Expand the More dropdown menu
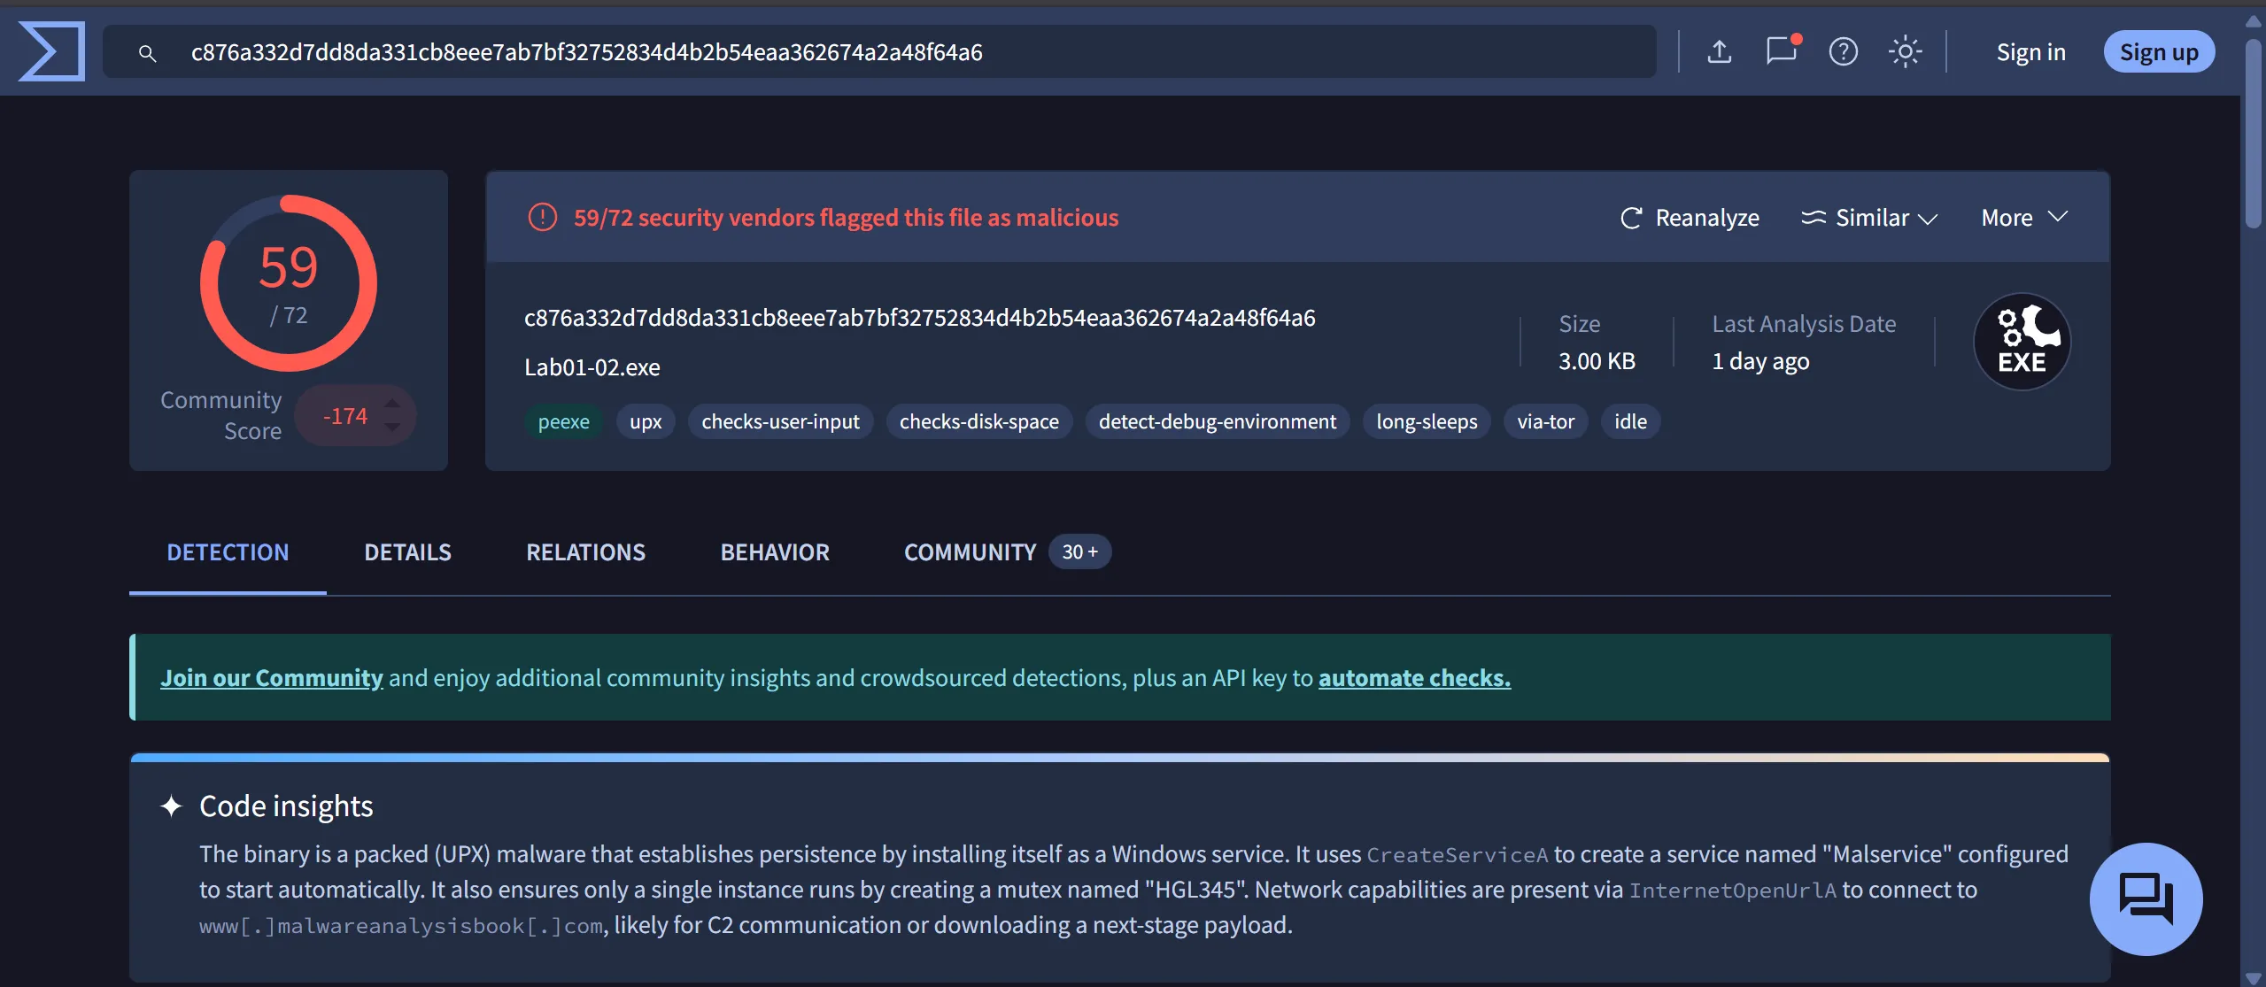This screenshot has height=987, width=2266. pos(2023,218)
